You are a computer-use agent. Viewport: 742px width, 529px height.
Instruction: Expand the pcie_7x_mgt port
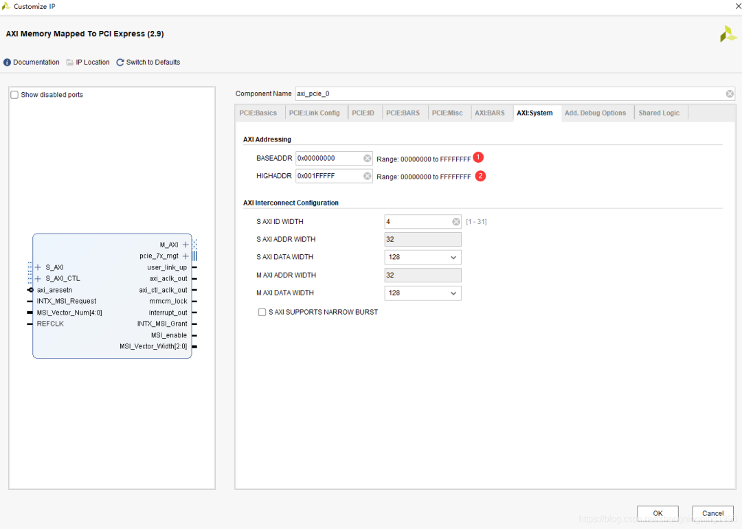point(185,256)
